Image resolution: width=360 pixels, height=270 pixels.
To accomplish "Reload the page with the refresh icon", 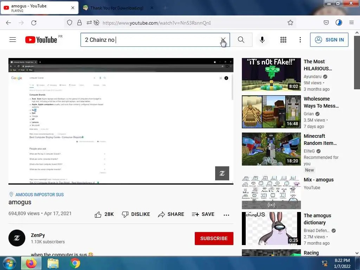I will (34, 23).
